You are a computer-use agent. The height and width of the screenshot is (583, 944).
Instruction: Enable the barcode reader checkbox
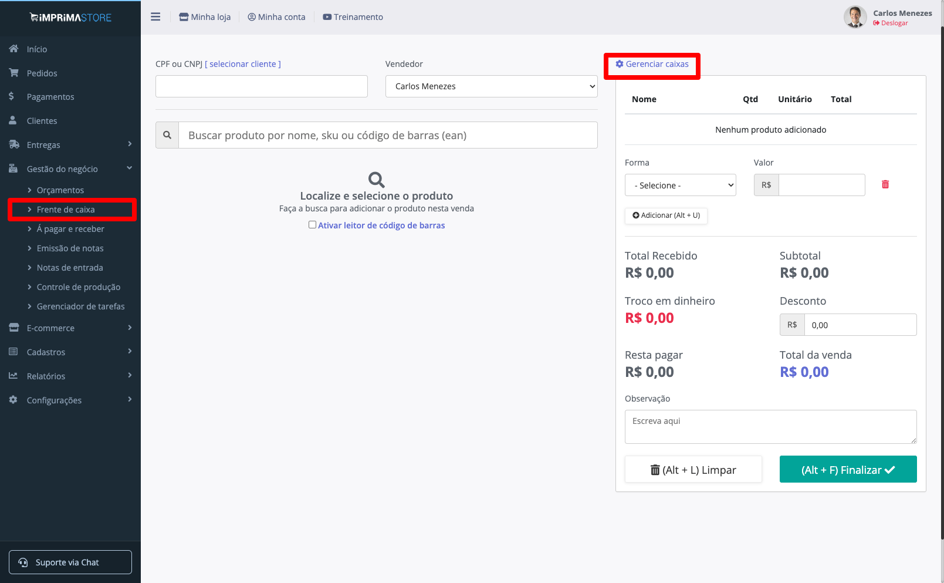312,225
